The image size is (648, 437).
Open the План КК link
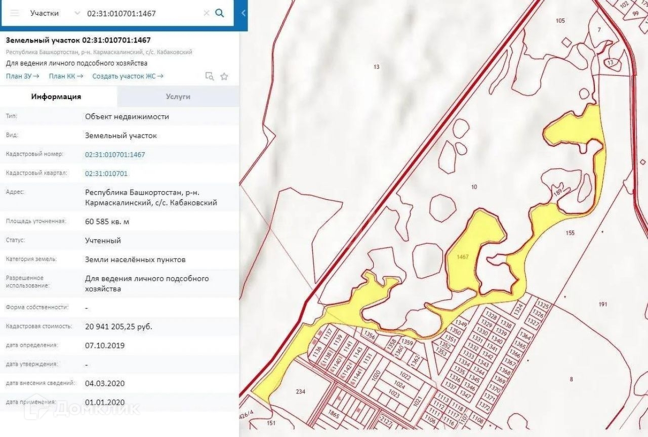(66, 76)
